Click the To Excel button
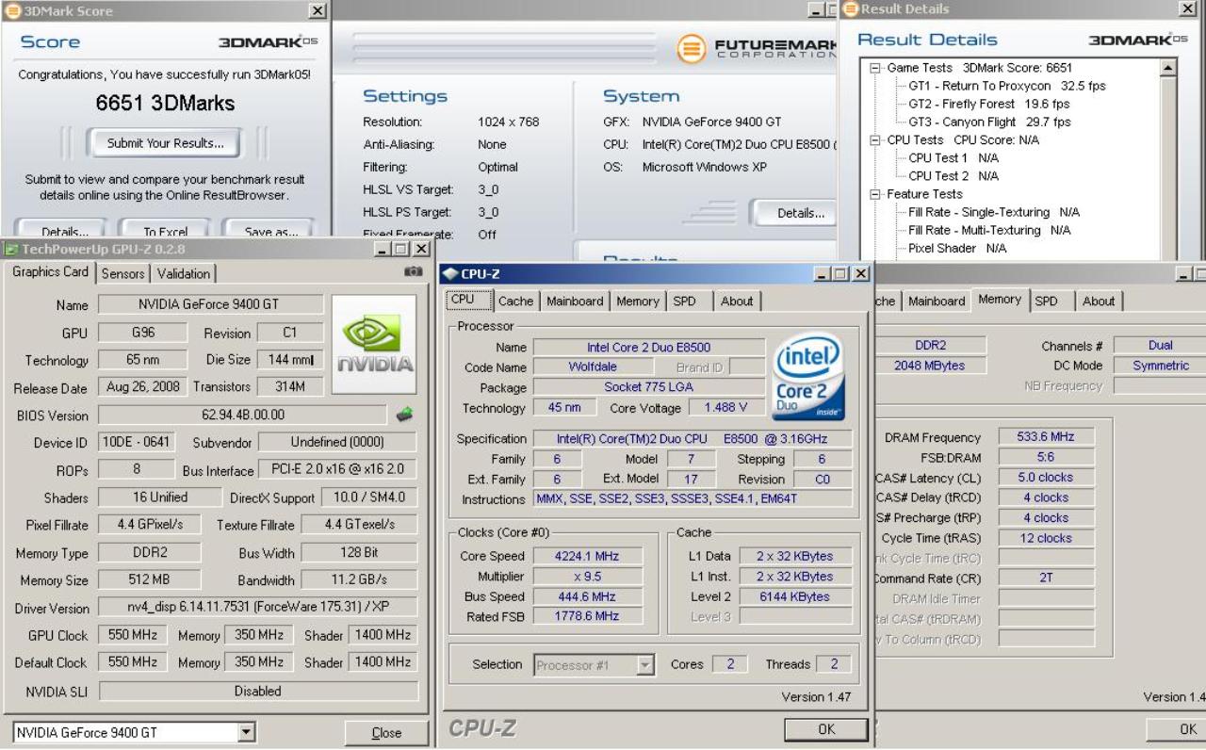1206x750 pixels. click(165, 230)
